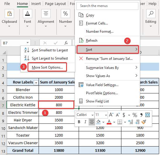Apply comma style in mini toolbar
Screen dimensions: 160x155
click(x=141, y=115)
